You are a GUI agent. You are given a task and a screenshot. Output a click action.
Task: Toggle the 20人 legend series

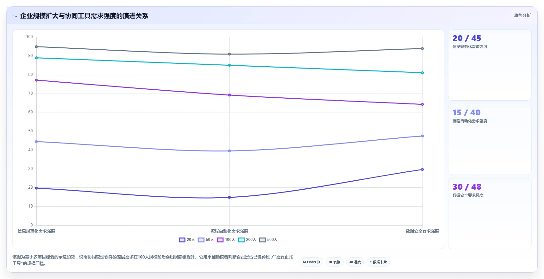(x=187, y=240)
